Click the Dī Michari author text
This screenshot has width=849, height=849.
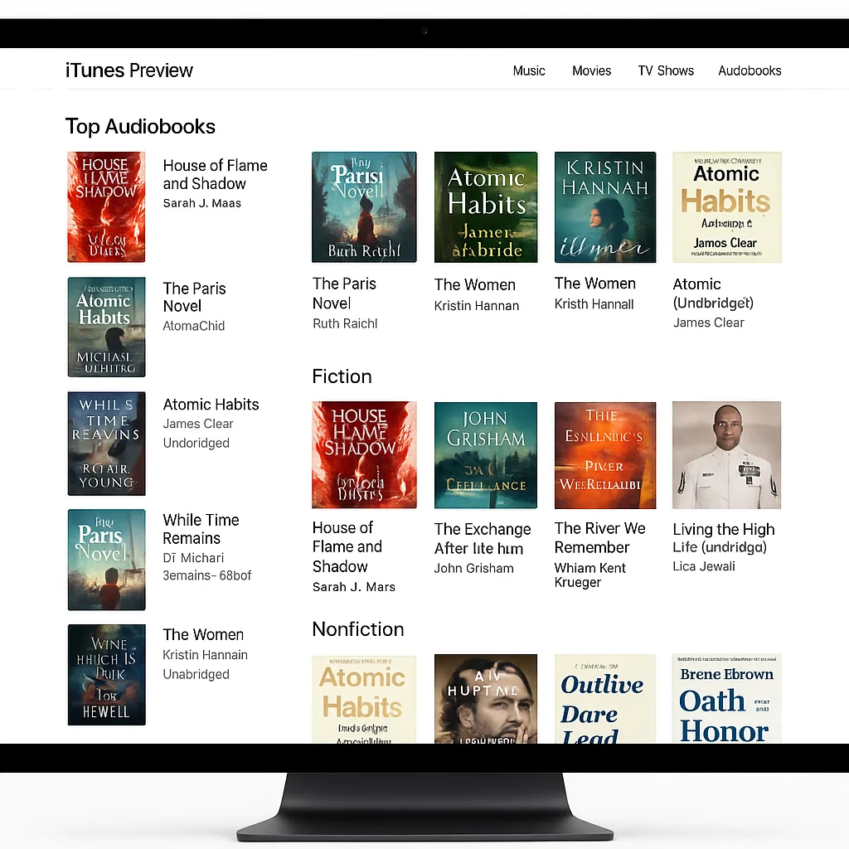point(193,558)
